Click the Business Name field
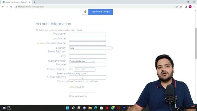Image resolution: width=197 pixels, height=111 pixels. click(87, 43)
